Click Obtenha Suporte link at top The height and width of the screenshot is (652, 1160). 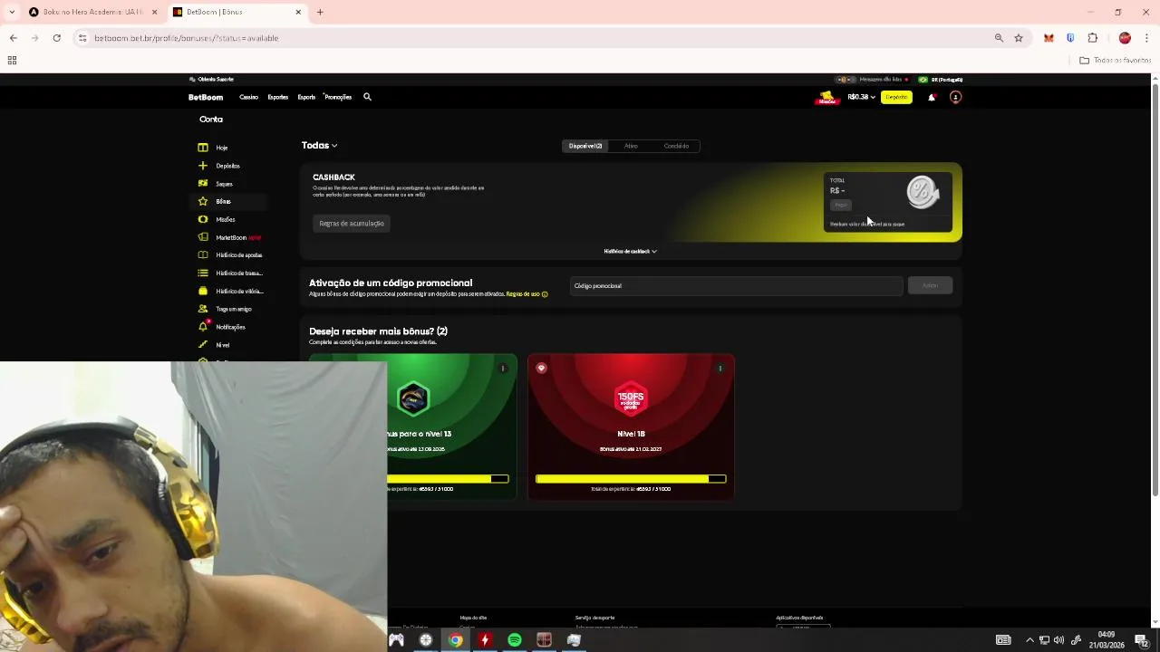(211, 80)
